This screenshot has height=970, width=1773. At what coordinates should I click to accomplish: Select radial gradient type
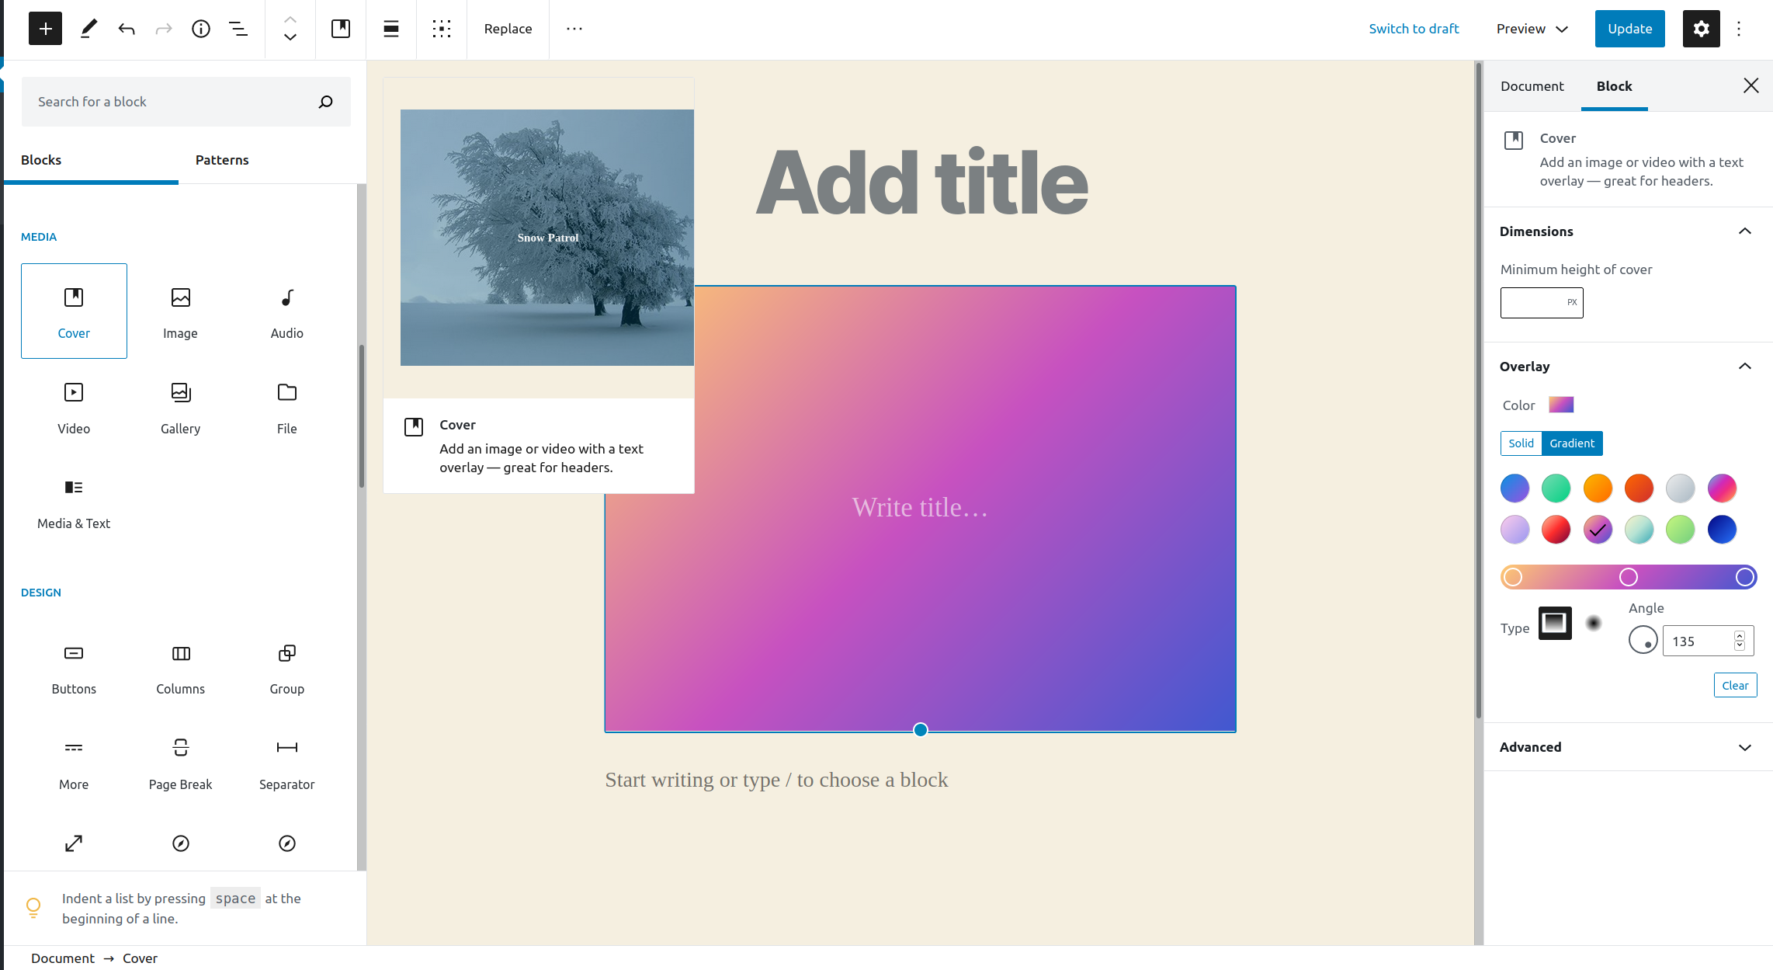[1594, 623]
